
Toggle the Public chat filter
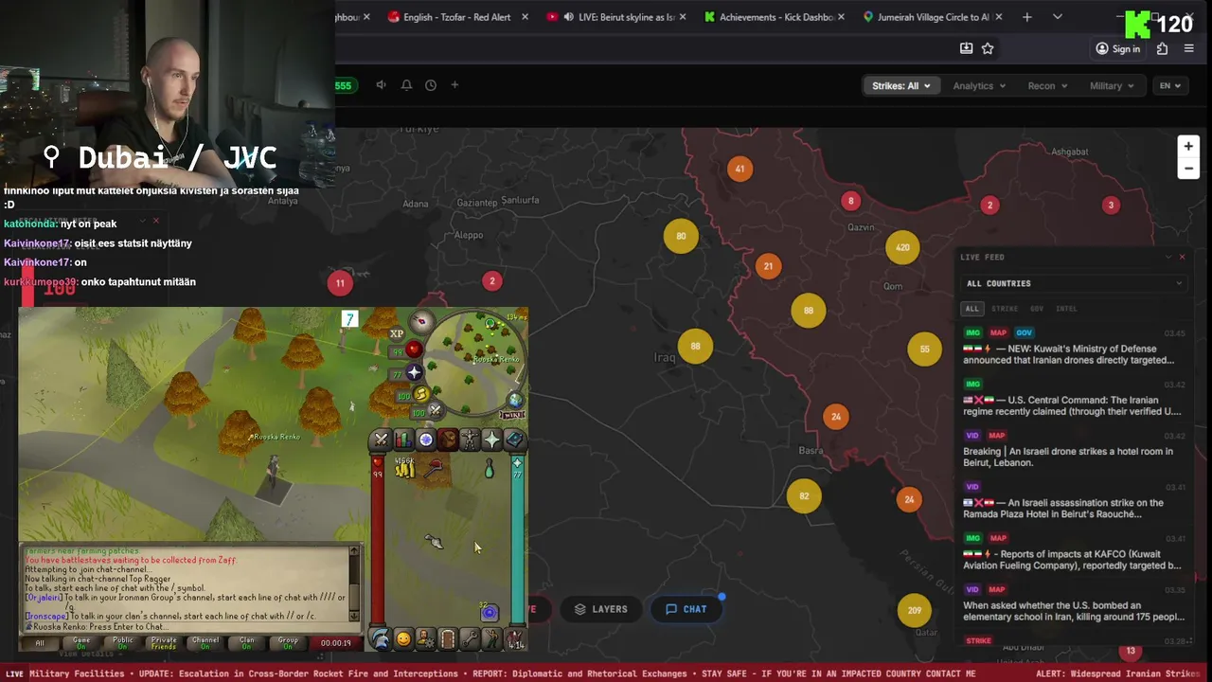pos(123,643)
